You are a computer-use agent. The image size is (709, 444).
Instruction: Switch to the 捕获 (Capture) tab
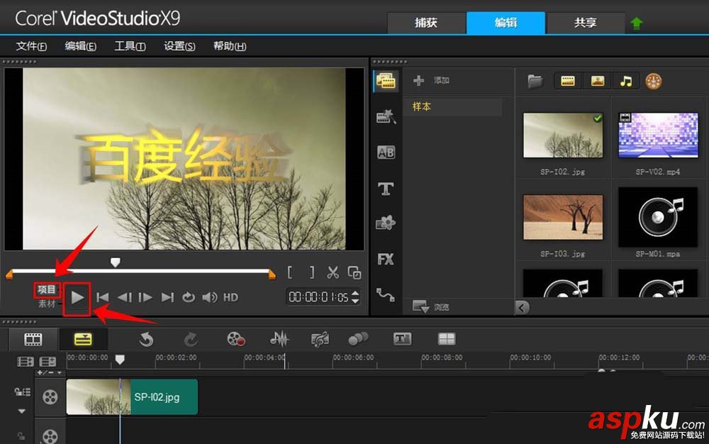tap(425, 22)
